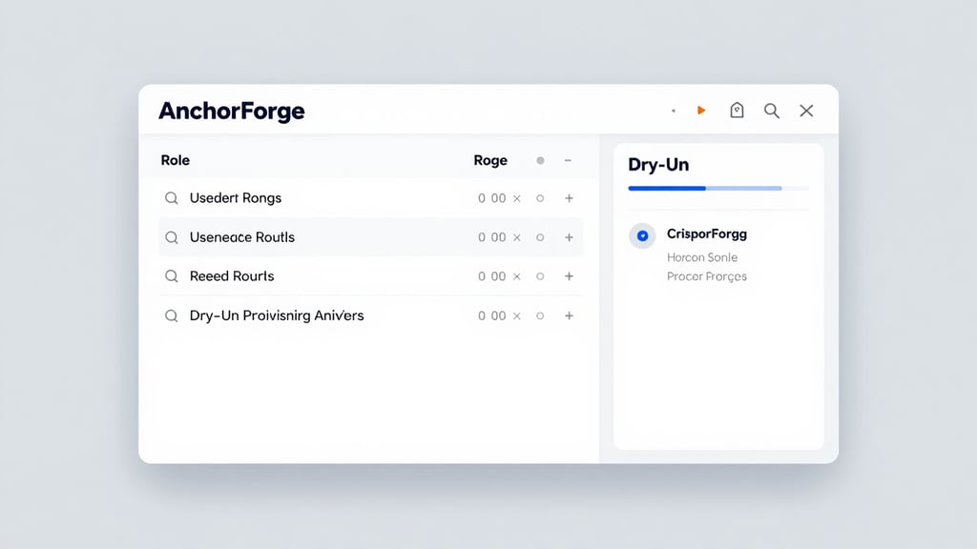Click the Procar Frorges text
The image size is (977, 549).
(x=707, y=276)
